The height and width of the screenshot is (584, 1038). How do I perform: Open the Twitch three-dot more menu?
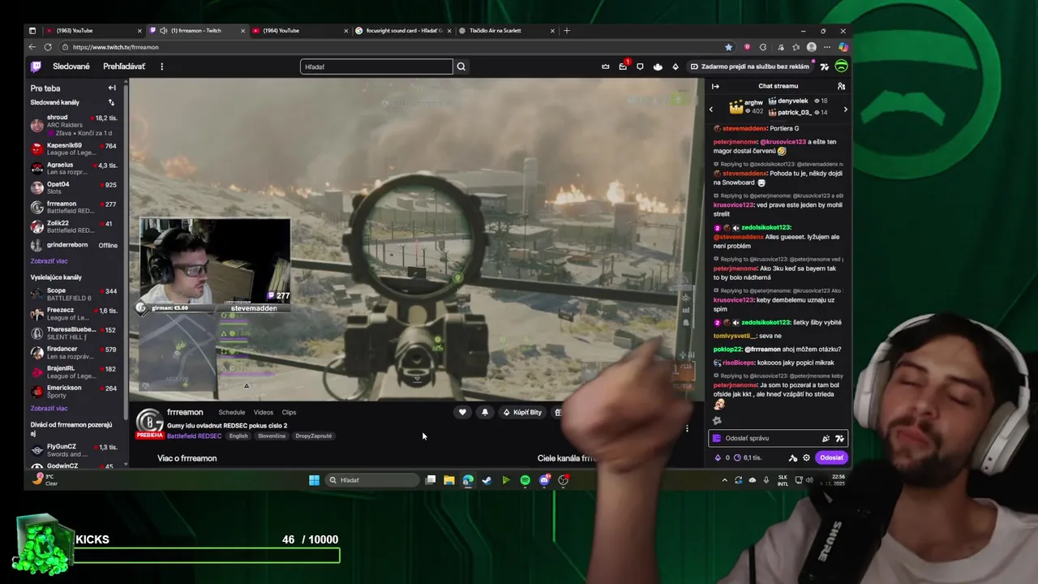point(161,67)
